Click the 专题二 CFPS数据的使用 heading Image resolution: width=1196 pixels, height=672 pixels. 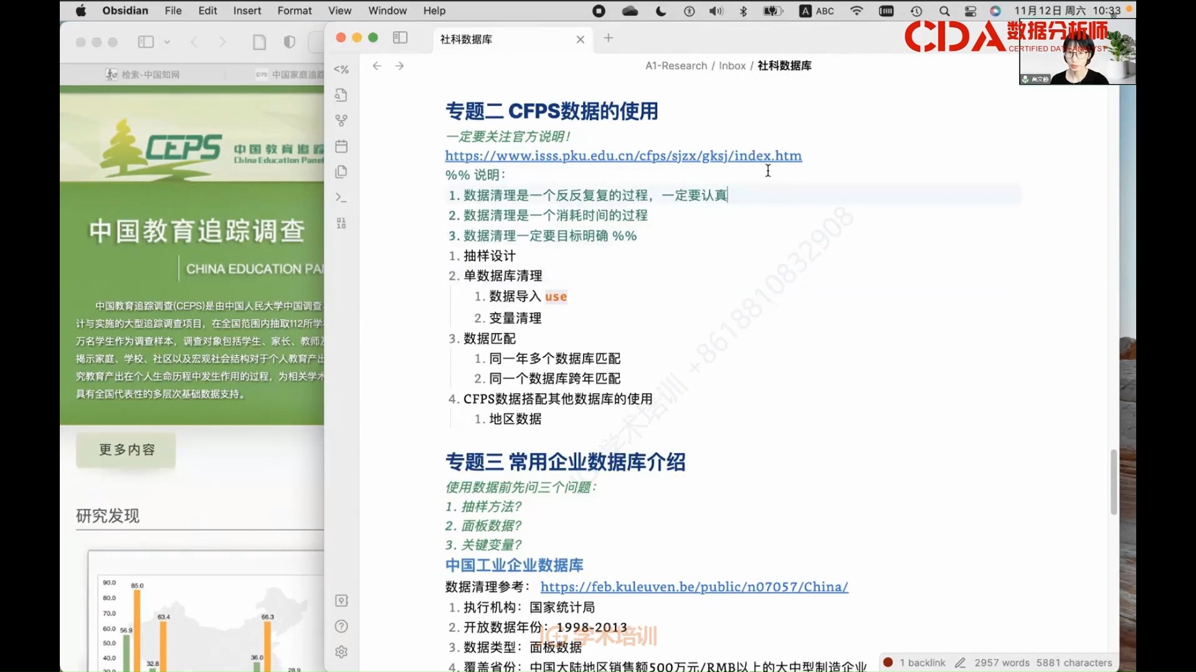(551, 111)
